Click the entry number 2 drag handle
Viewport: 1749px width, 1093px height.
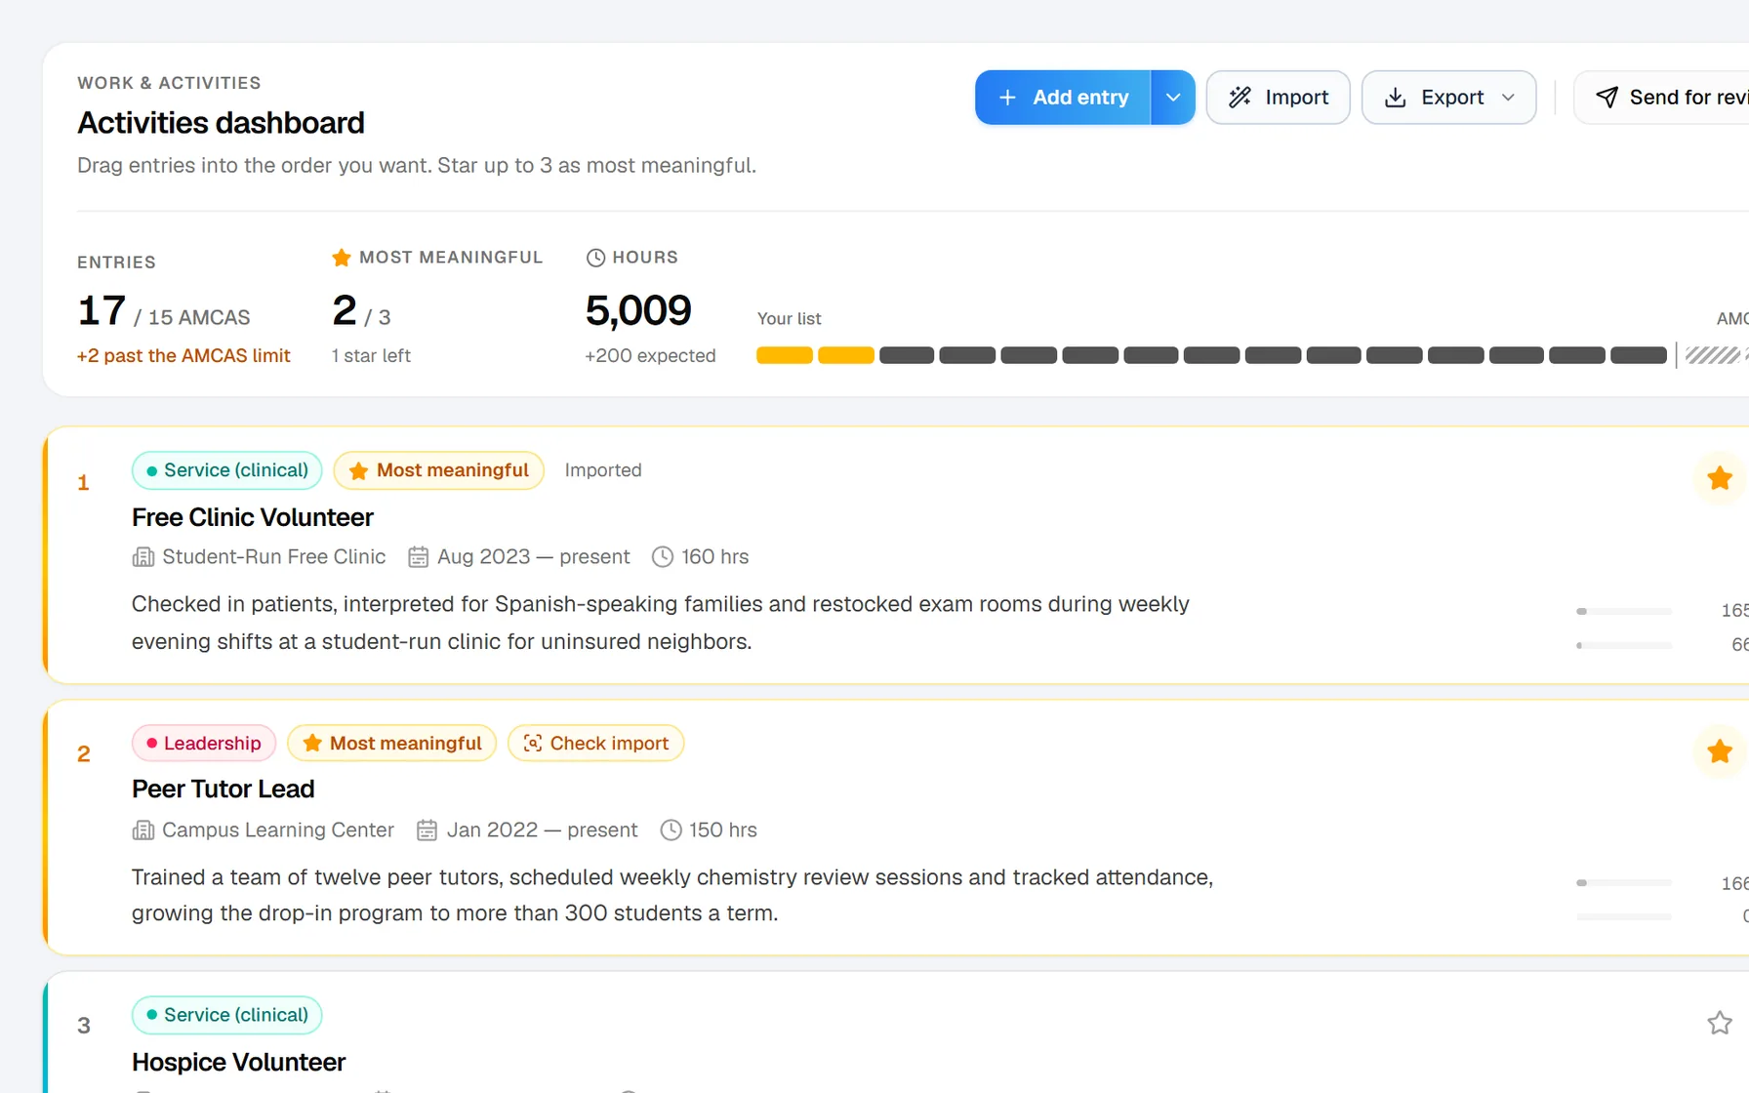coord(84,753)
